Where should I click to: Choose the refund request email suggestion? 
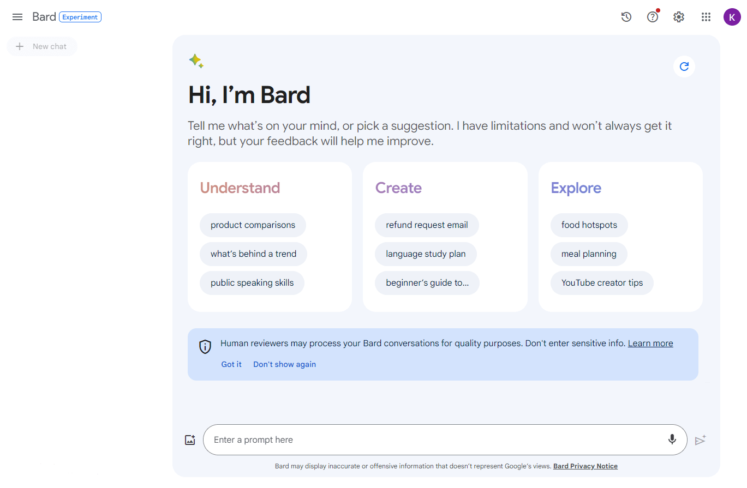427,225
